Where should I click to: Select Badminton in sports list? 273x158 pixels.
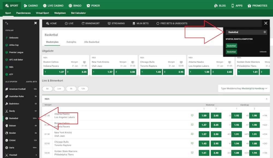coord(21,104)
